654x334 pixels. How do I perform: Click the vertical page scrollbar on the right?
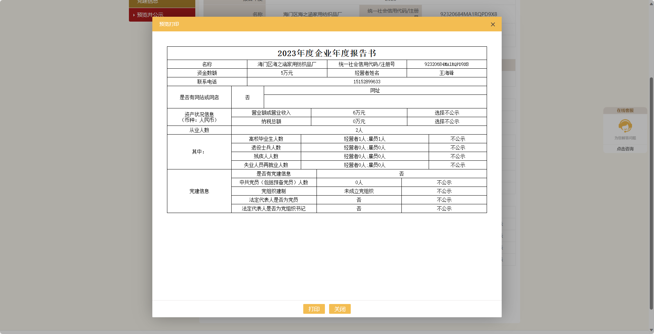point(651,193)
